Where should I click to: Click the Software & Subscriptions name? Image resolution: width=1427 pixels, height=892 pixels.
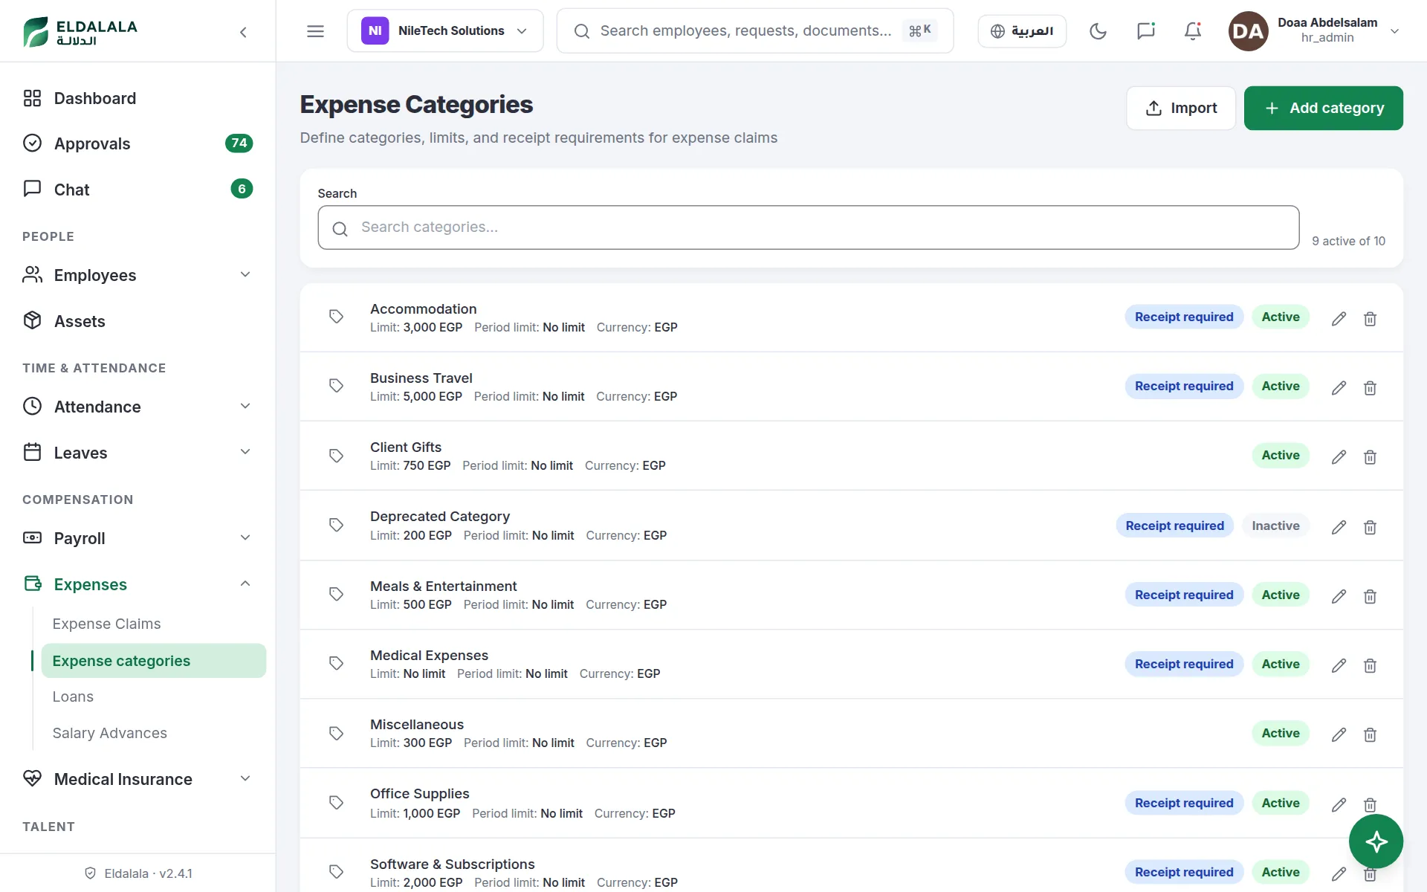click(x=452, y=864)
